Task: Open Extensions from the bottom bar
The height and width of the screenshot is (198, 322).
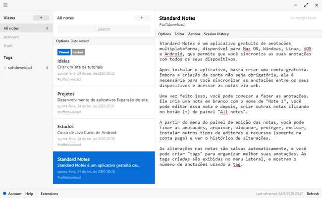Action: click(x=49, y=194)
